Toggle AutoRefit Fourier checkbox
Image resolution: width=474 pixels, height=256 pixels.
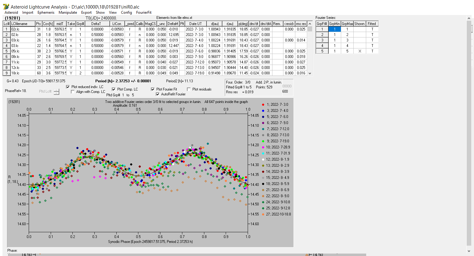coord(158,94)
